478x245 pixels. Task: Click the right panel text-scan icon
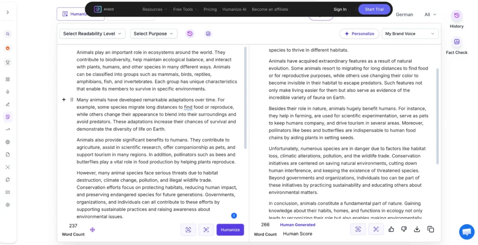376,229
